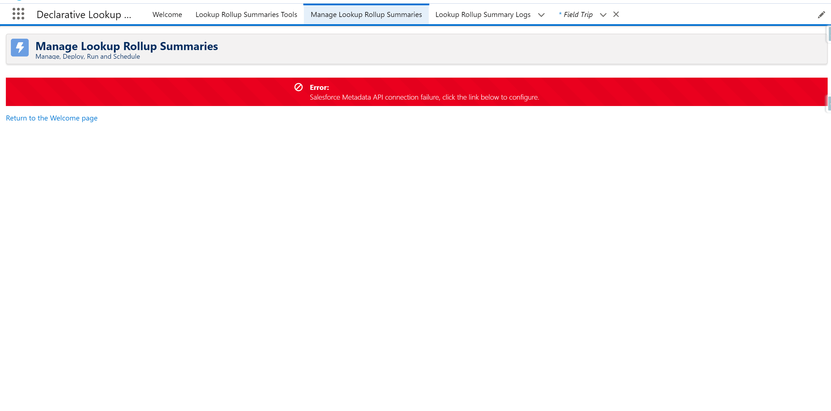The height and width of the screenshot is (411, 831).
Task: Select the Declarative Lookup app name
Action: click(84, 14)
